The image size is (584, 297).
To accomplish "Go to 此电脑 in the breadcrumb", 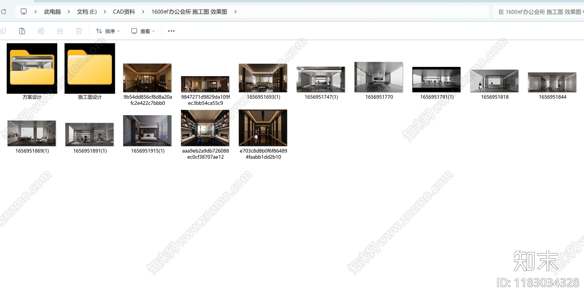I will 53,12.
